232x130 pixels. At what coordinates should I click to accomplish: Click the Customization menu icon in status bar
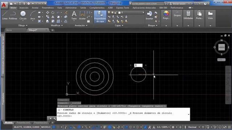pos(229,127)
